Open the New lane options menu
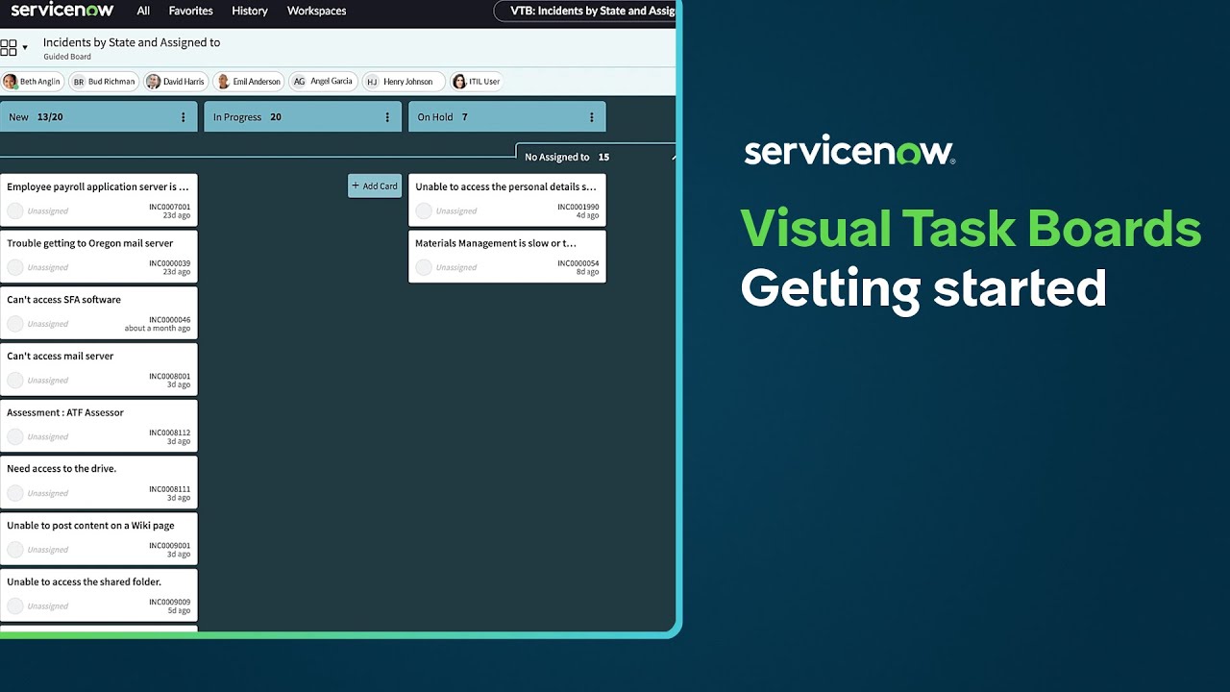 click(x=184, y=117)
